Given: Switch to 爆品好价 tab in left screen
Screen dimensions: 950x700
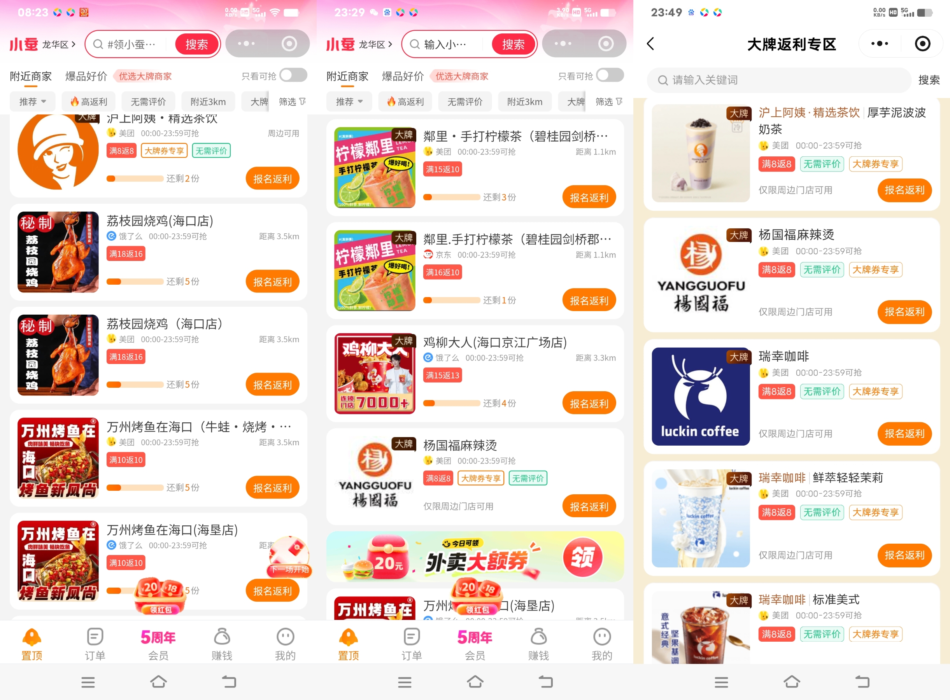Looking at the screenshot, I should point(86,76).
